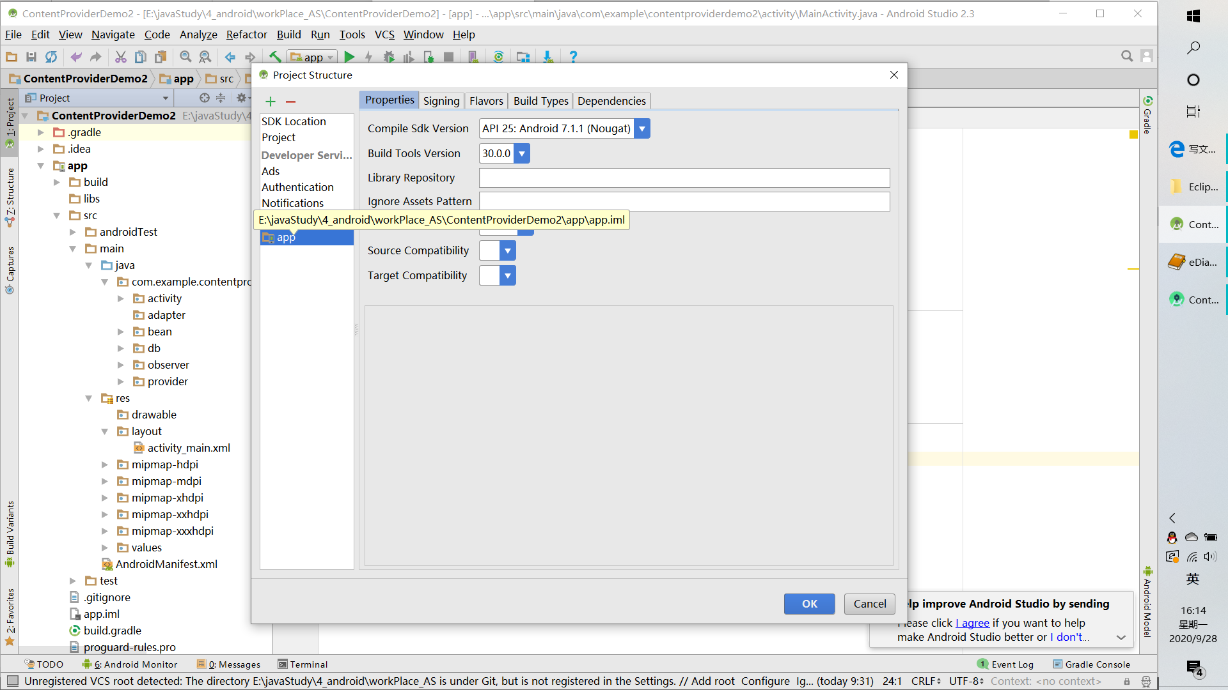
Task: Click the Sync Project with Gradle icon
Action: pyautogui.click(x=498, y=57)
